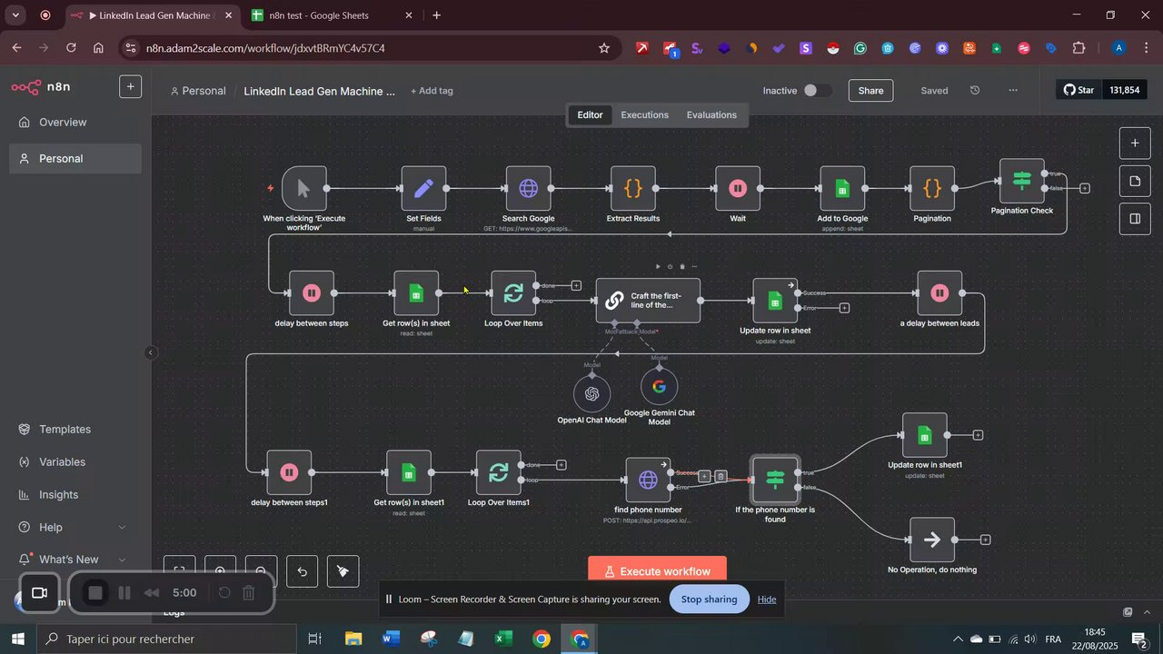The height and width of the screenshot is (654, 1163).
Task: Open the 'Update row in sheet' node
Action: pos(775,300)
